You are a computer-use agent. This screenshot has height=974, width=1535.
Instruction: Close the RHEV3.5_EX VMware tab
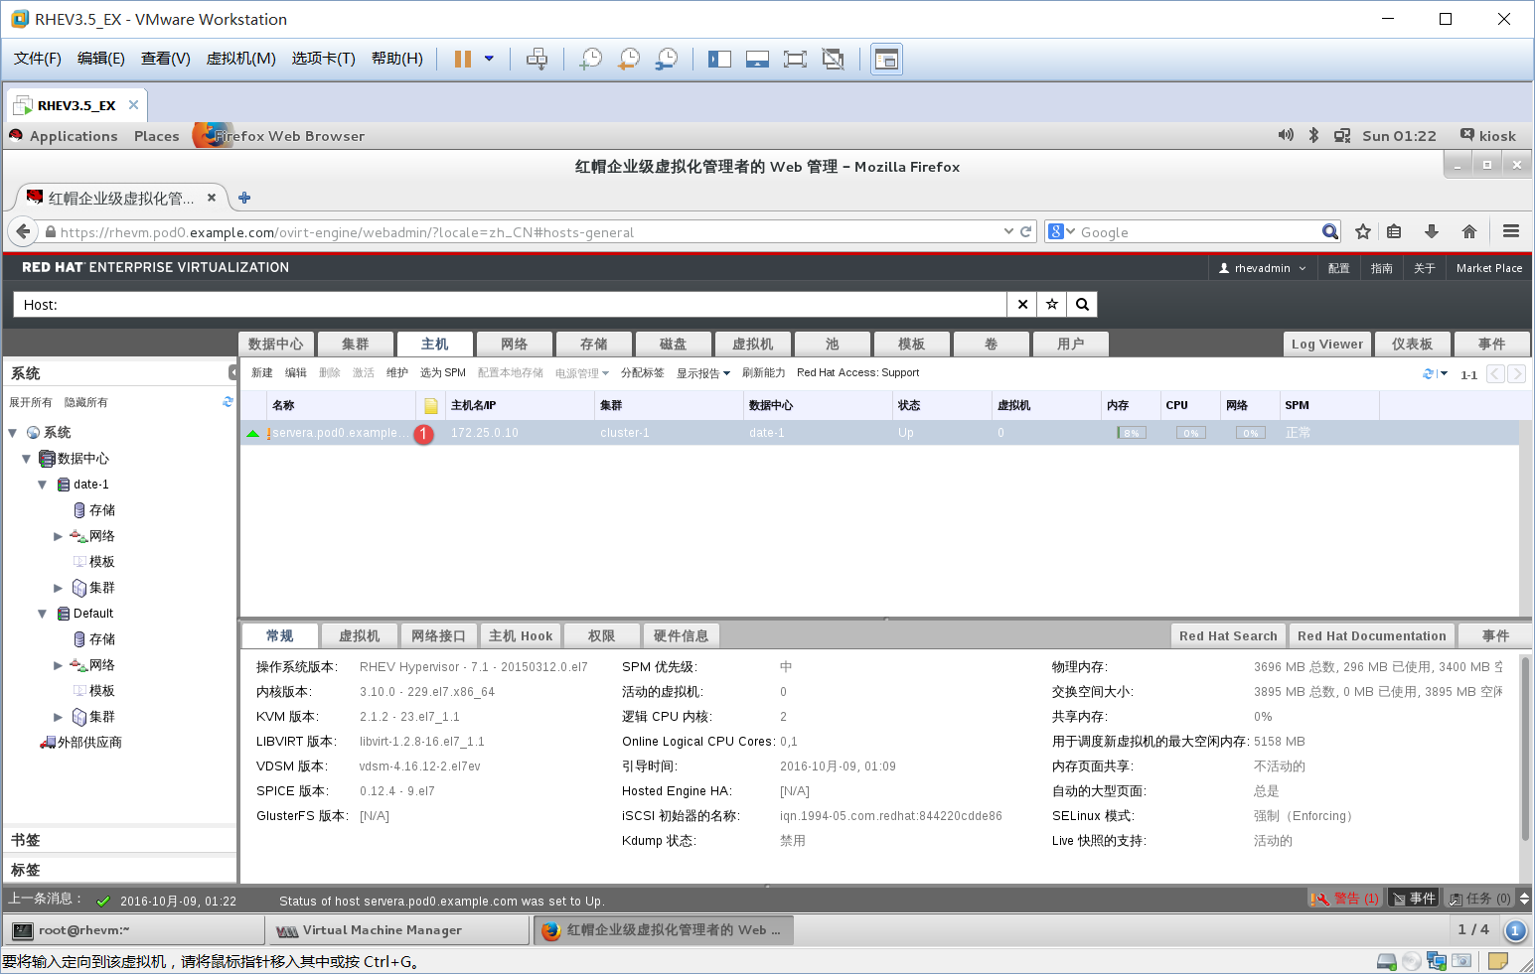tap(133, 104)
